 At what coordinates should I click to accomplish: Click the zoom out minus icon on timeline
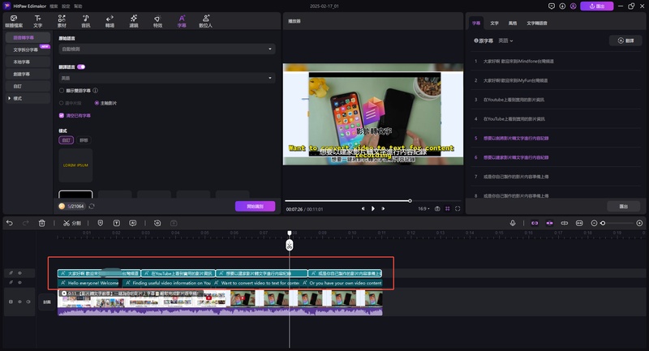coord(594,223)
